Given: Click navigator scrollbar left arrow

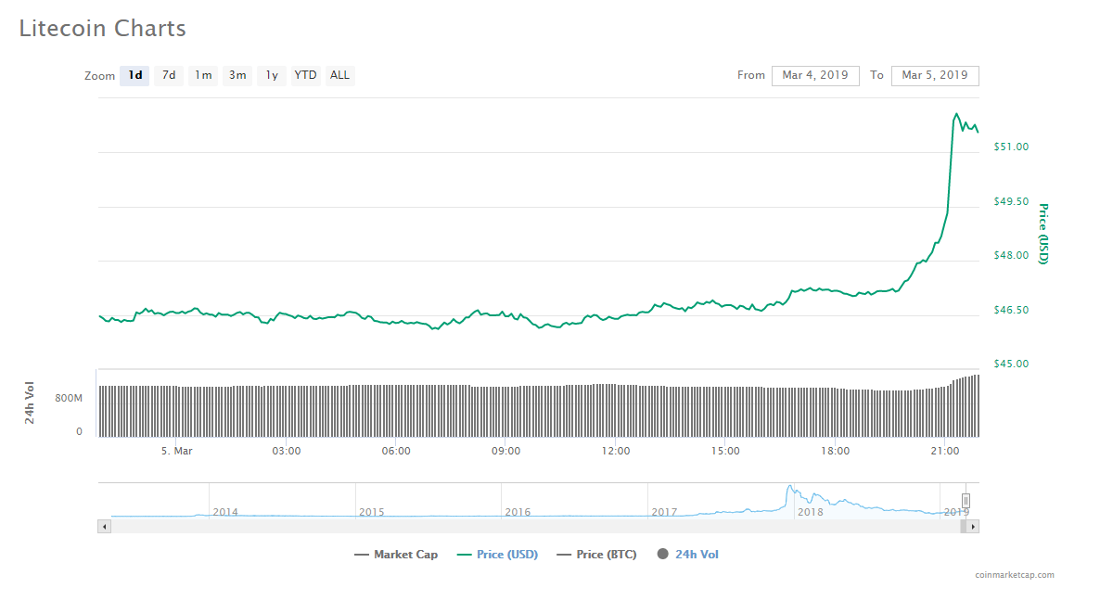Looking at the screenshot, I should click(x=104, y=527).
